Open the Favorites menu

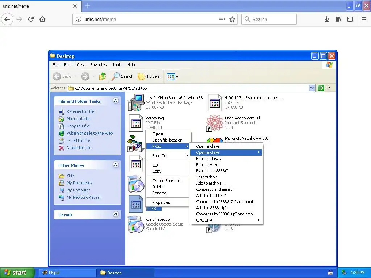click(99, 65)
